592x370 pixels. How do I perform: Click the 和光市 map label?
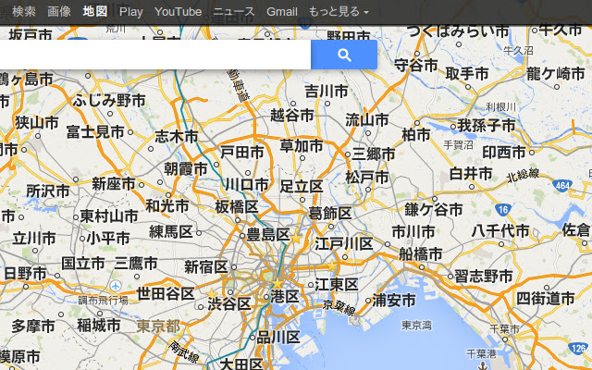[167, 206]
